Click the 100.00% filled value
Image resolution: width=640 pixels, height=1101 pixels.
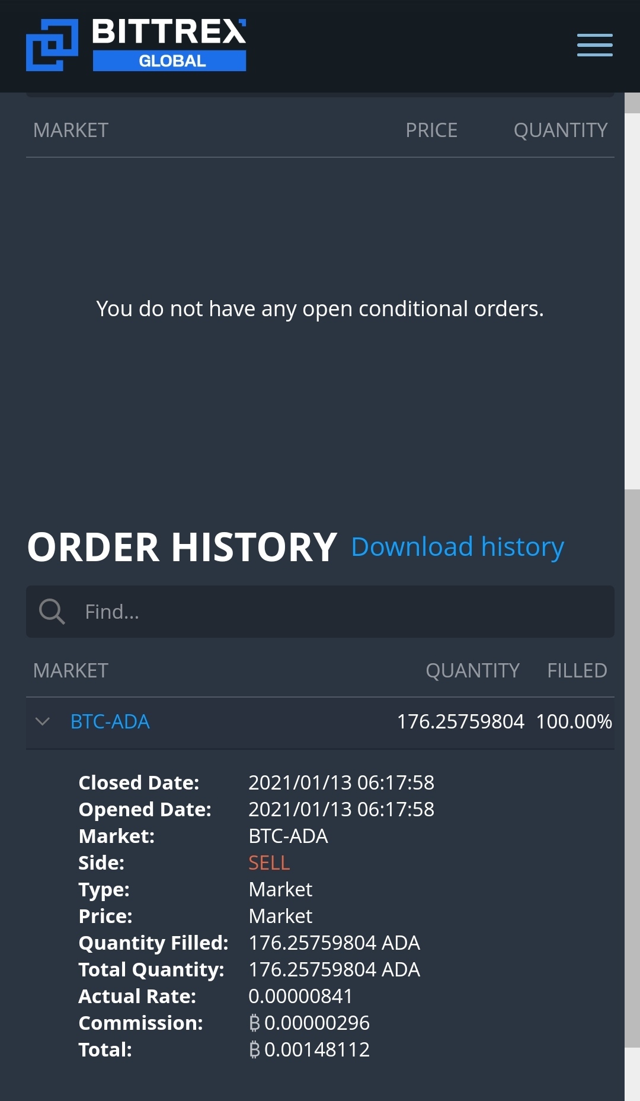(574, 722)
